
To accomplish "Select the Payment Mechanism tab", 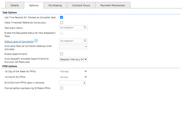I will 113,5.
